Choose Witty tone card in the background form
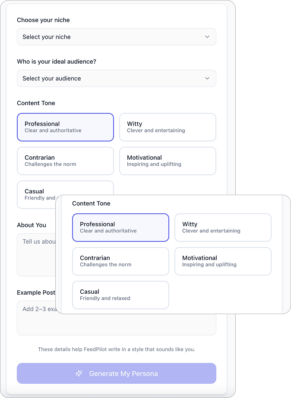 [x=168, y=127]
